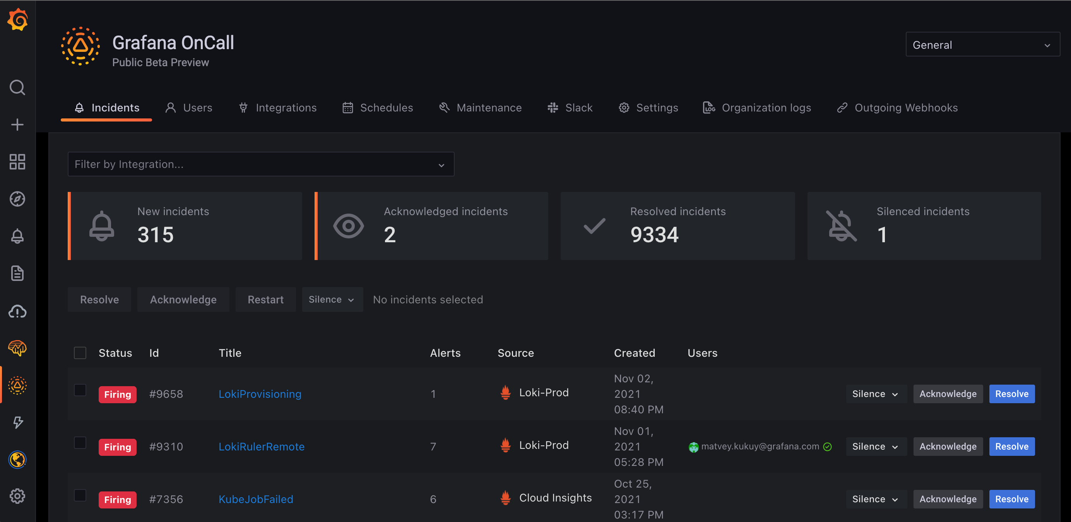Open the Alerting bell sidebar icon
Viewport: 1071px width, 522px height.
click(17, 236)
